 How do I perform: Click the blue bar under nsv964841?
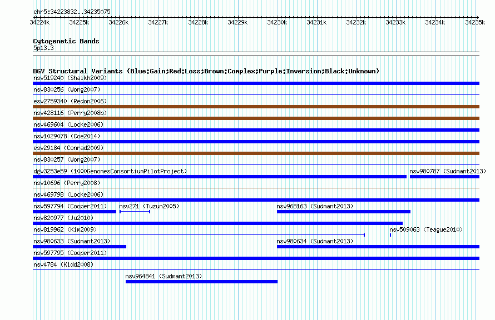point(202,282)
